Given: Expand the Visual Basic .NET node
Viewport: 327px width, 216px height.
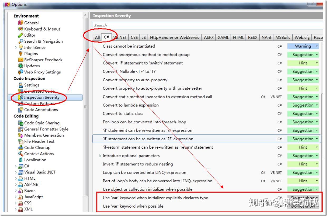Looking at the screenshot, I should 15,172.
